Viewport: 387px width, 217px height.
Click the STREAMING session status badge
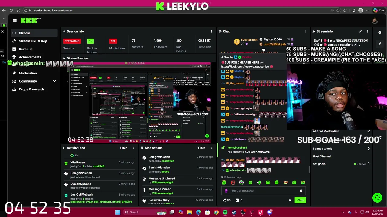(x=72, y=41)
